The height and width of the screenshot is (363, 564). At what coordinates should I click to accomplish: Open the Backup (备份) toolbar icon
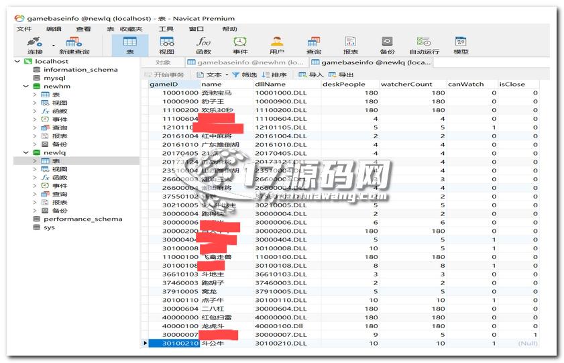[387, 45]
